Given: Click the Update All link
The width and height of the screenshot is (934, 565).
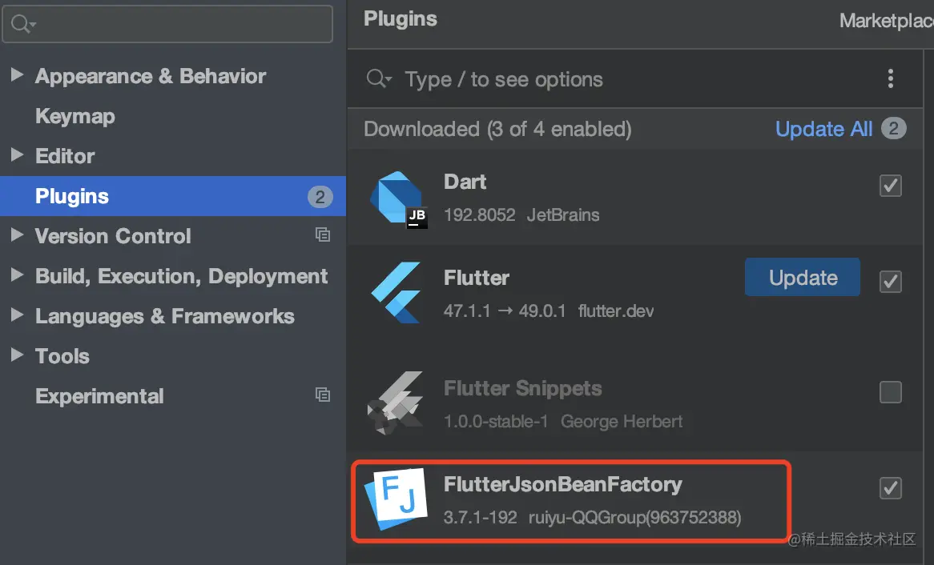Looking at the screenshot, I should [x=823, y=129].
